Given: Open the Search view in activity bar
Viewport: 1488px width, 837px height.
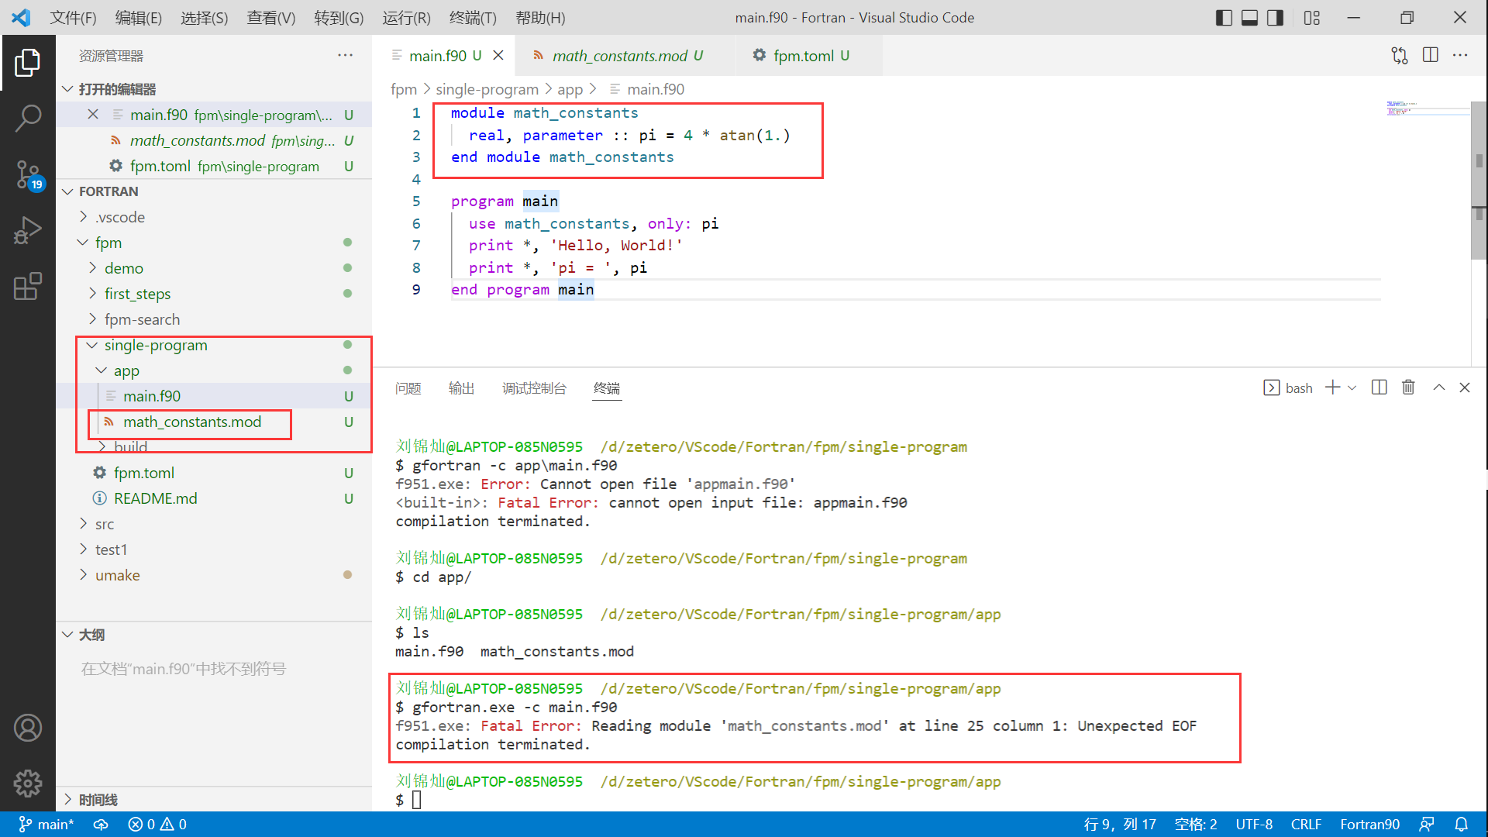Looking at the screenshot, I should [28, 119].
